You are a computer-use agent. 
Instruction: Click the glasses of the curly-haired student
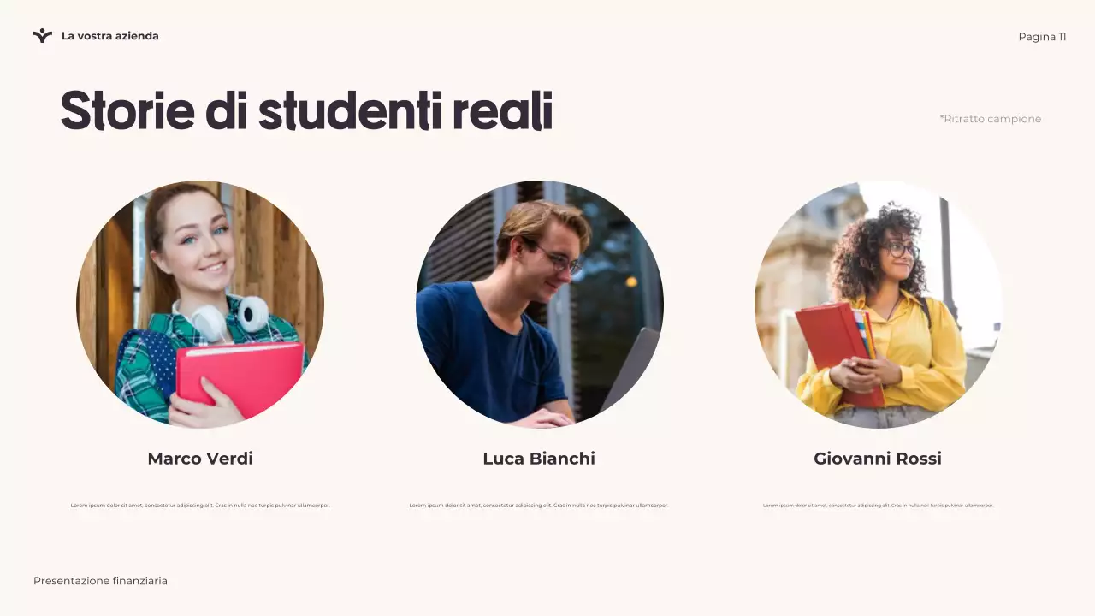(900, 250)
